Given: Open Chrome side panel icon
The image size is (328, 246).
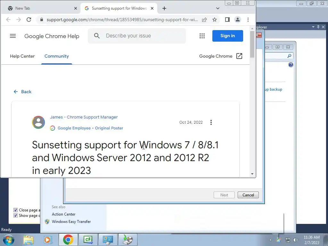Looking at the screenshot, I should (227, 20).
